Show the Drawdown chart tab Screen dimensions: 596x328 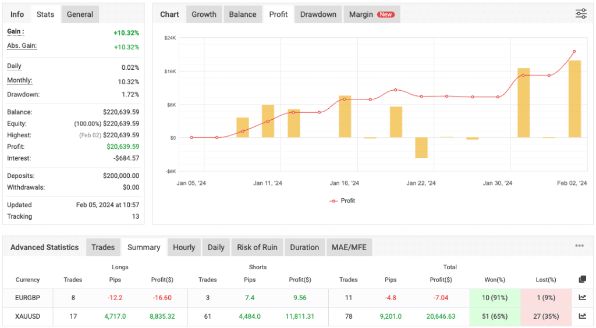pos(318,14)
